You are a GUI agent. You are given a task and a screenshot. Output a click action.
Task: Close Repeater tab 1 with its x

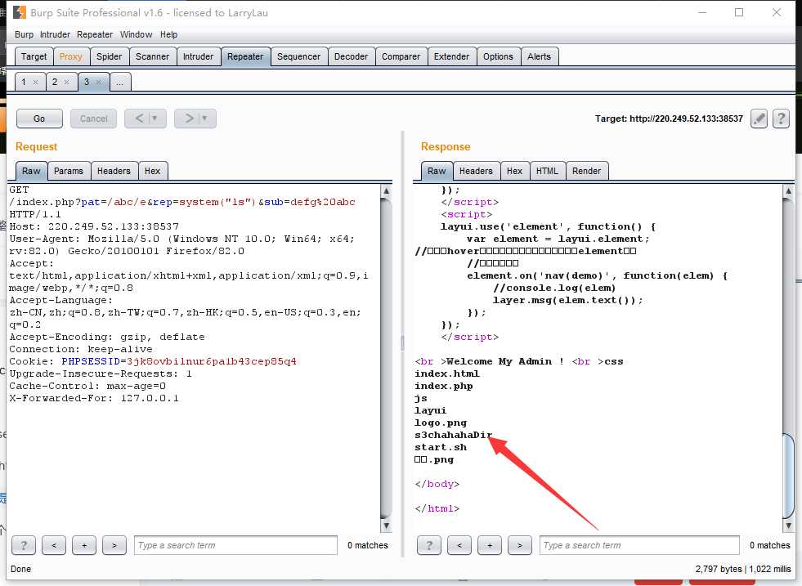coord(35,82)
